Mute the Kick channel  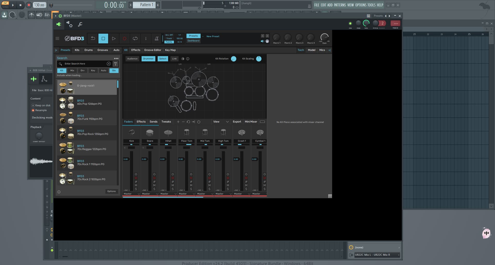136,185
